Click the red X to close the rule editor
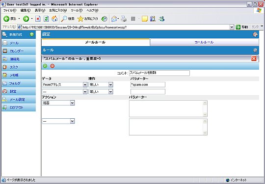Image resolution: width=265 pixels, height=184 pixels. [254, 58]
